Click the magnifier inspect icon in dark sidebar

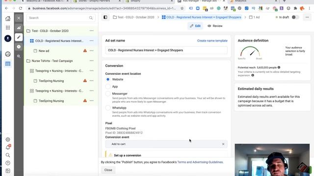(19, 57)
